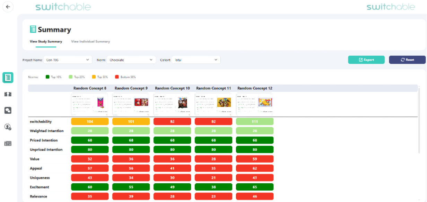The width and height of the screenshot is (427, 202).
Task: Click the back arrow button
Action: (8, 7)
